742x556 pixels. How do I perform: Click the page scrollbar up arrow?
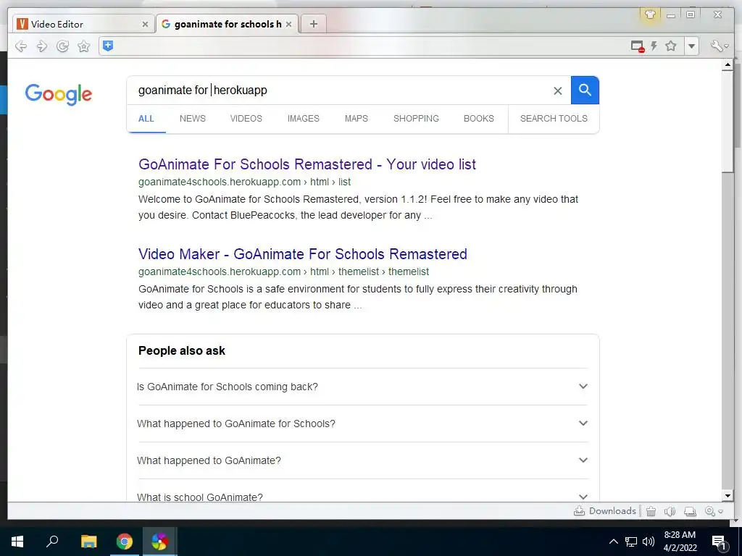point(728,64)
